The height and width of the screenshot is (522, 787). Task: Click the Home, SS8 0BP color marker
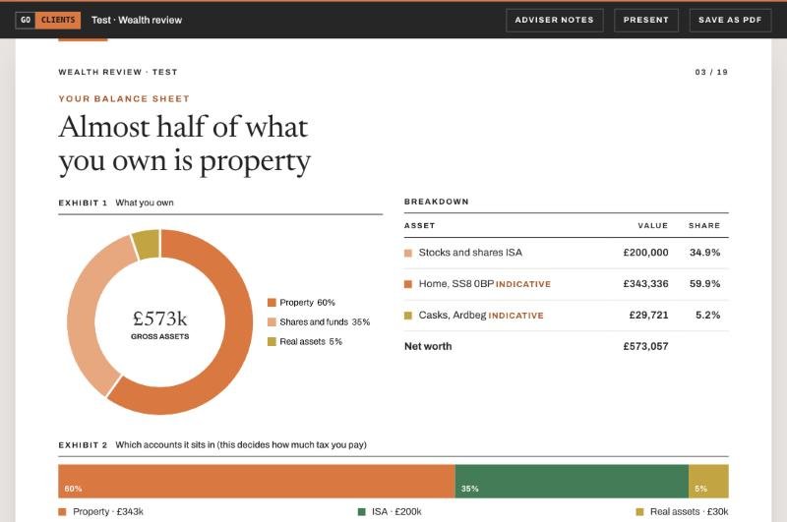point(408,284)
